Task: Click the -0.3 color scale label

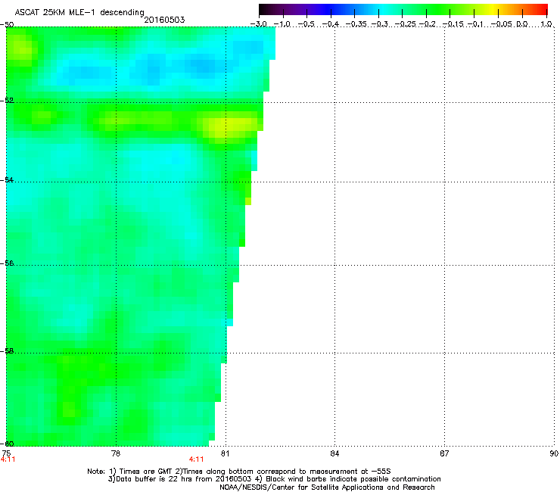Action: pyautogui.click(x=379, y=24)
